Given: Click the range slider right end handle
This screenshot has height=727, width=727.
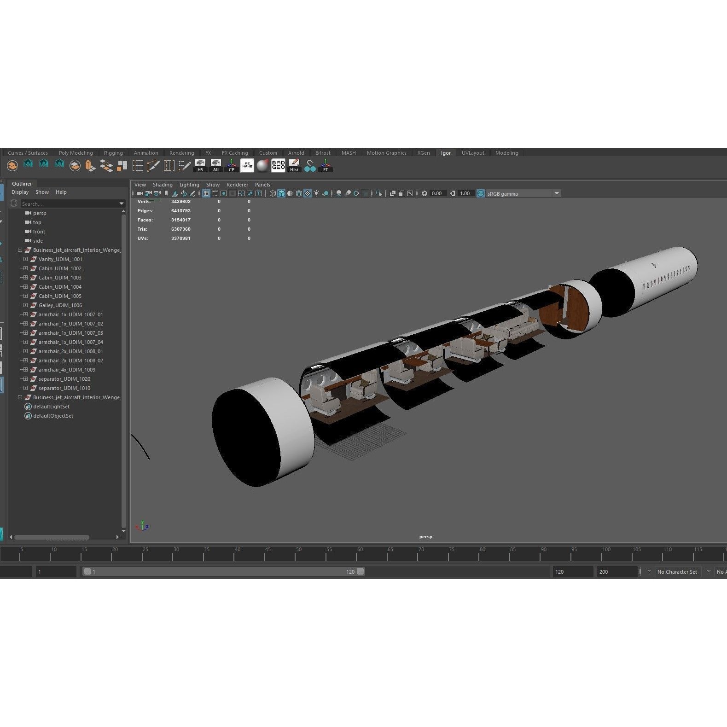Looking at the screenshot, I should pos(361,571).
